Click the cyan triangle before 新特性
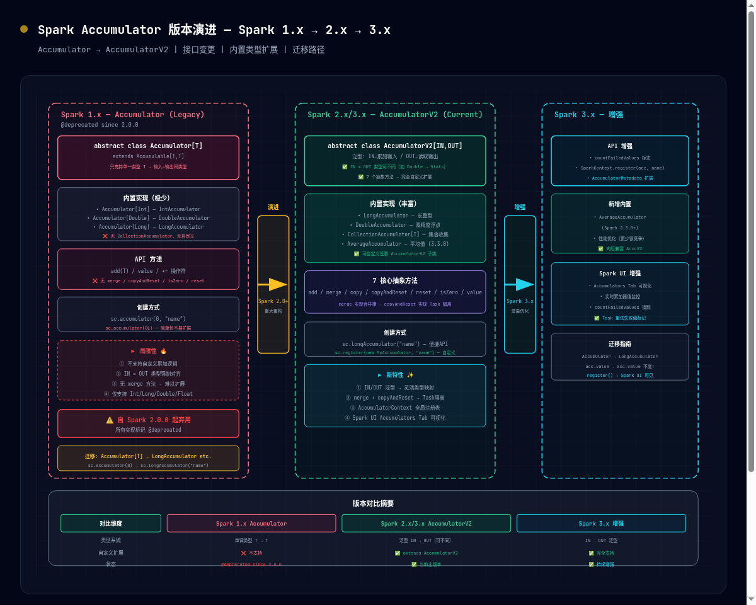This screenshot has width=756, height=605. pyautogui.click(x=380, y=374)
